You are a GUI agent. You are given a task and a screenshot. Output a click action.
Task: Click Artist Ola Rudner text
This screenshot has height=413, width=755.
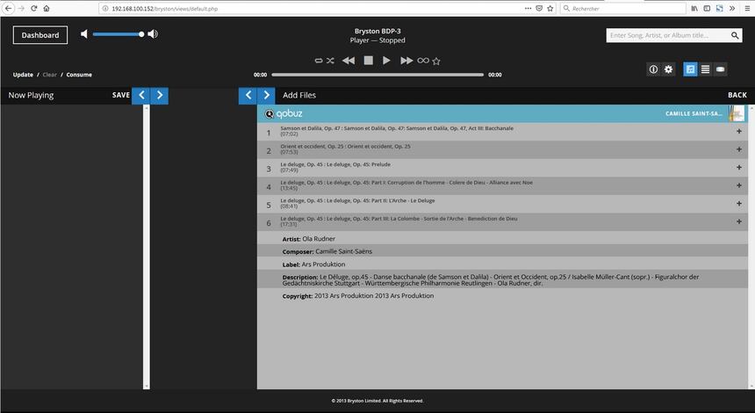309,238
